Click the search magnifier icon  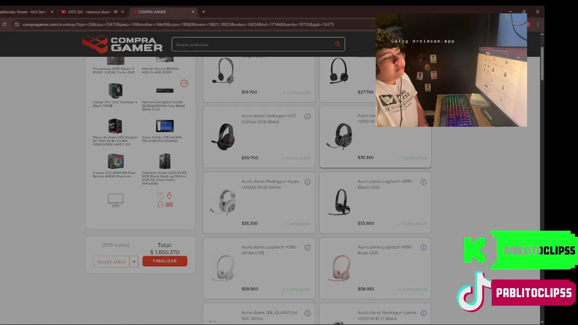(337, 44)
